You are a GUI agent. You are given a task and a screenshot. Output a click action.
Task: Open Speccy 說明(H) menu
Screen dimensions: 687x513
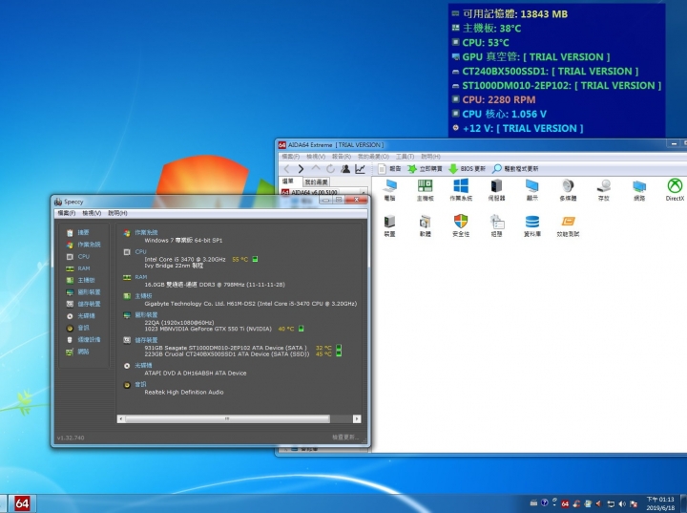pyautogui.click(x=117, y=213)
